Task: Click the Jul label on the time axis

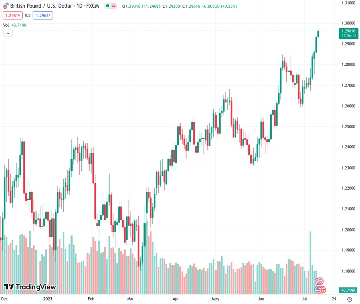Action: coord(305,299)
